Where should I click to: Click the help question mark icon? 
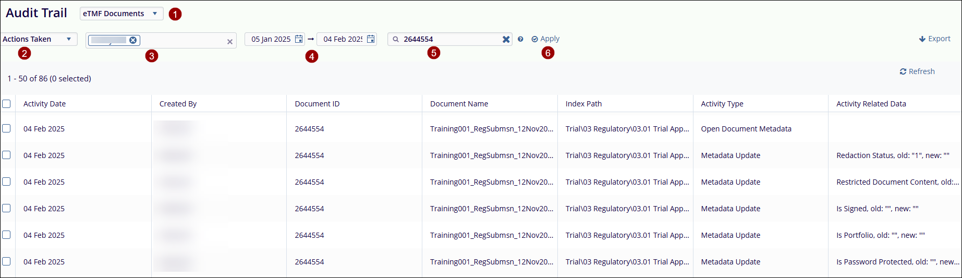(x=520, y=39)
